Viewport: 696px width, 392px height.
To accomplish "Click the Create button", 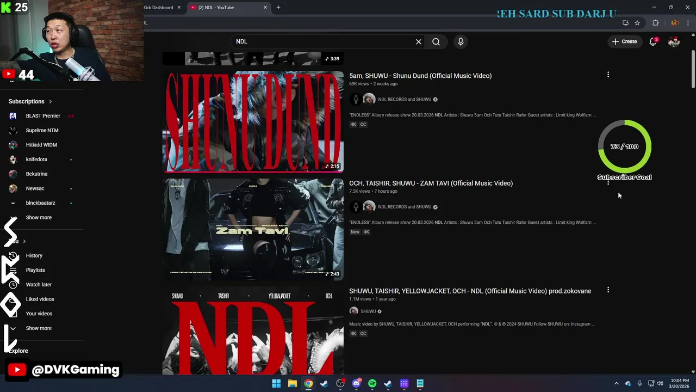I will click(x=624, y=41).
